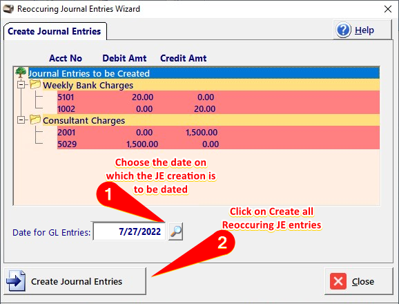Screen dimensions: 399x304
Task: Click the Weekly Bank Charges folder icon
Action: point(35,84)
